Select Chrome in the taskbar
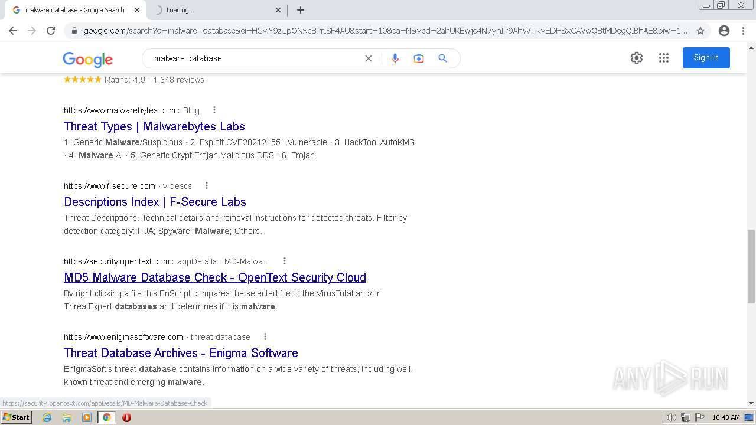The image size is (756, 425). tap(107, 417)
